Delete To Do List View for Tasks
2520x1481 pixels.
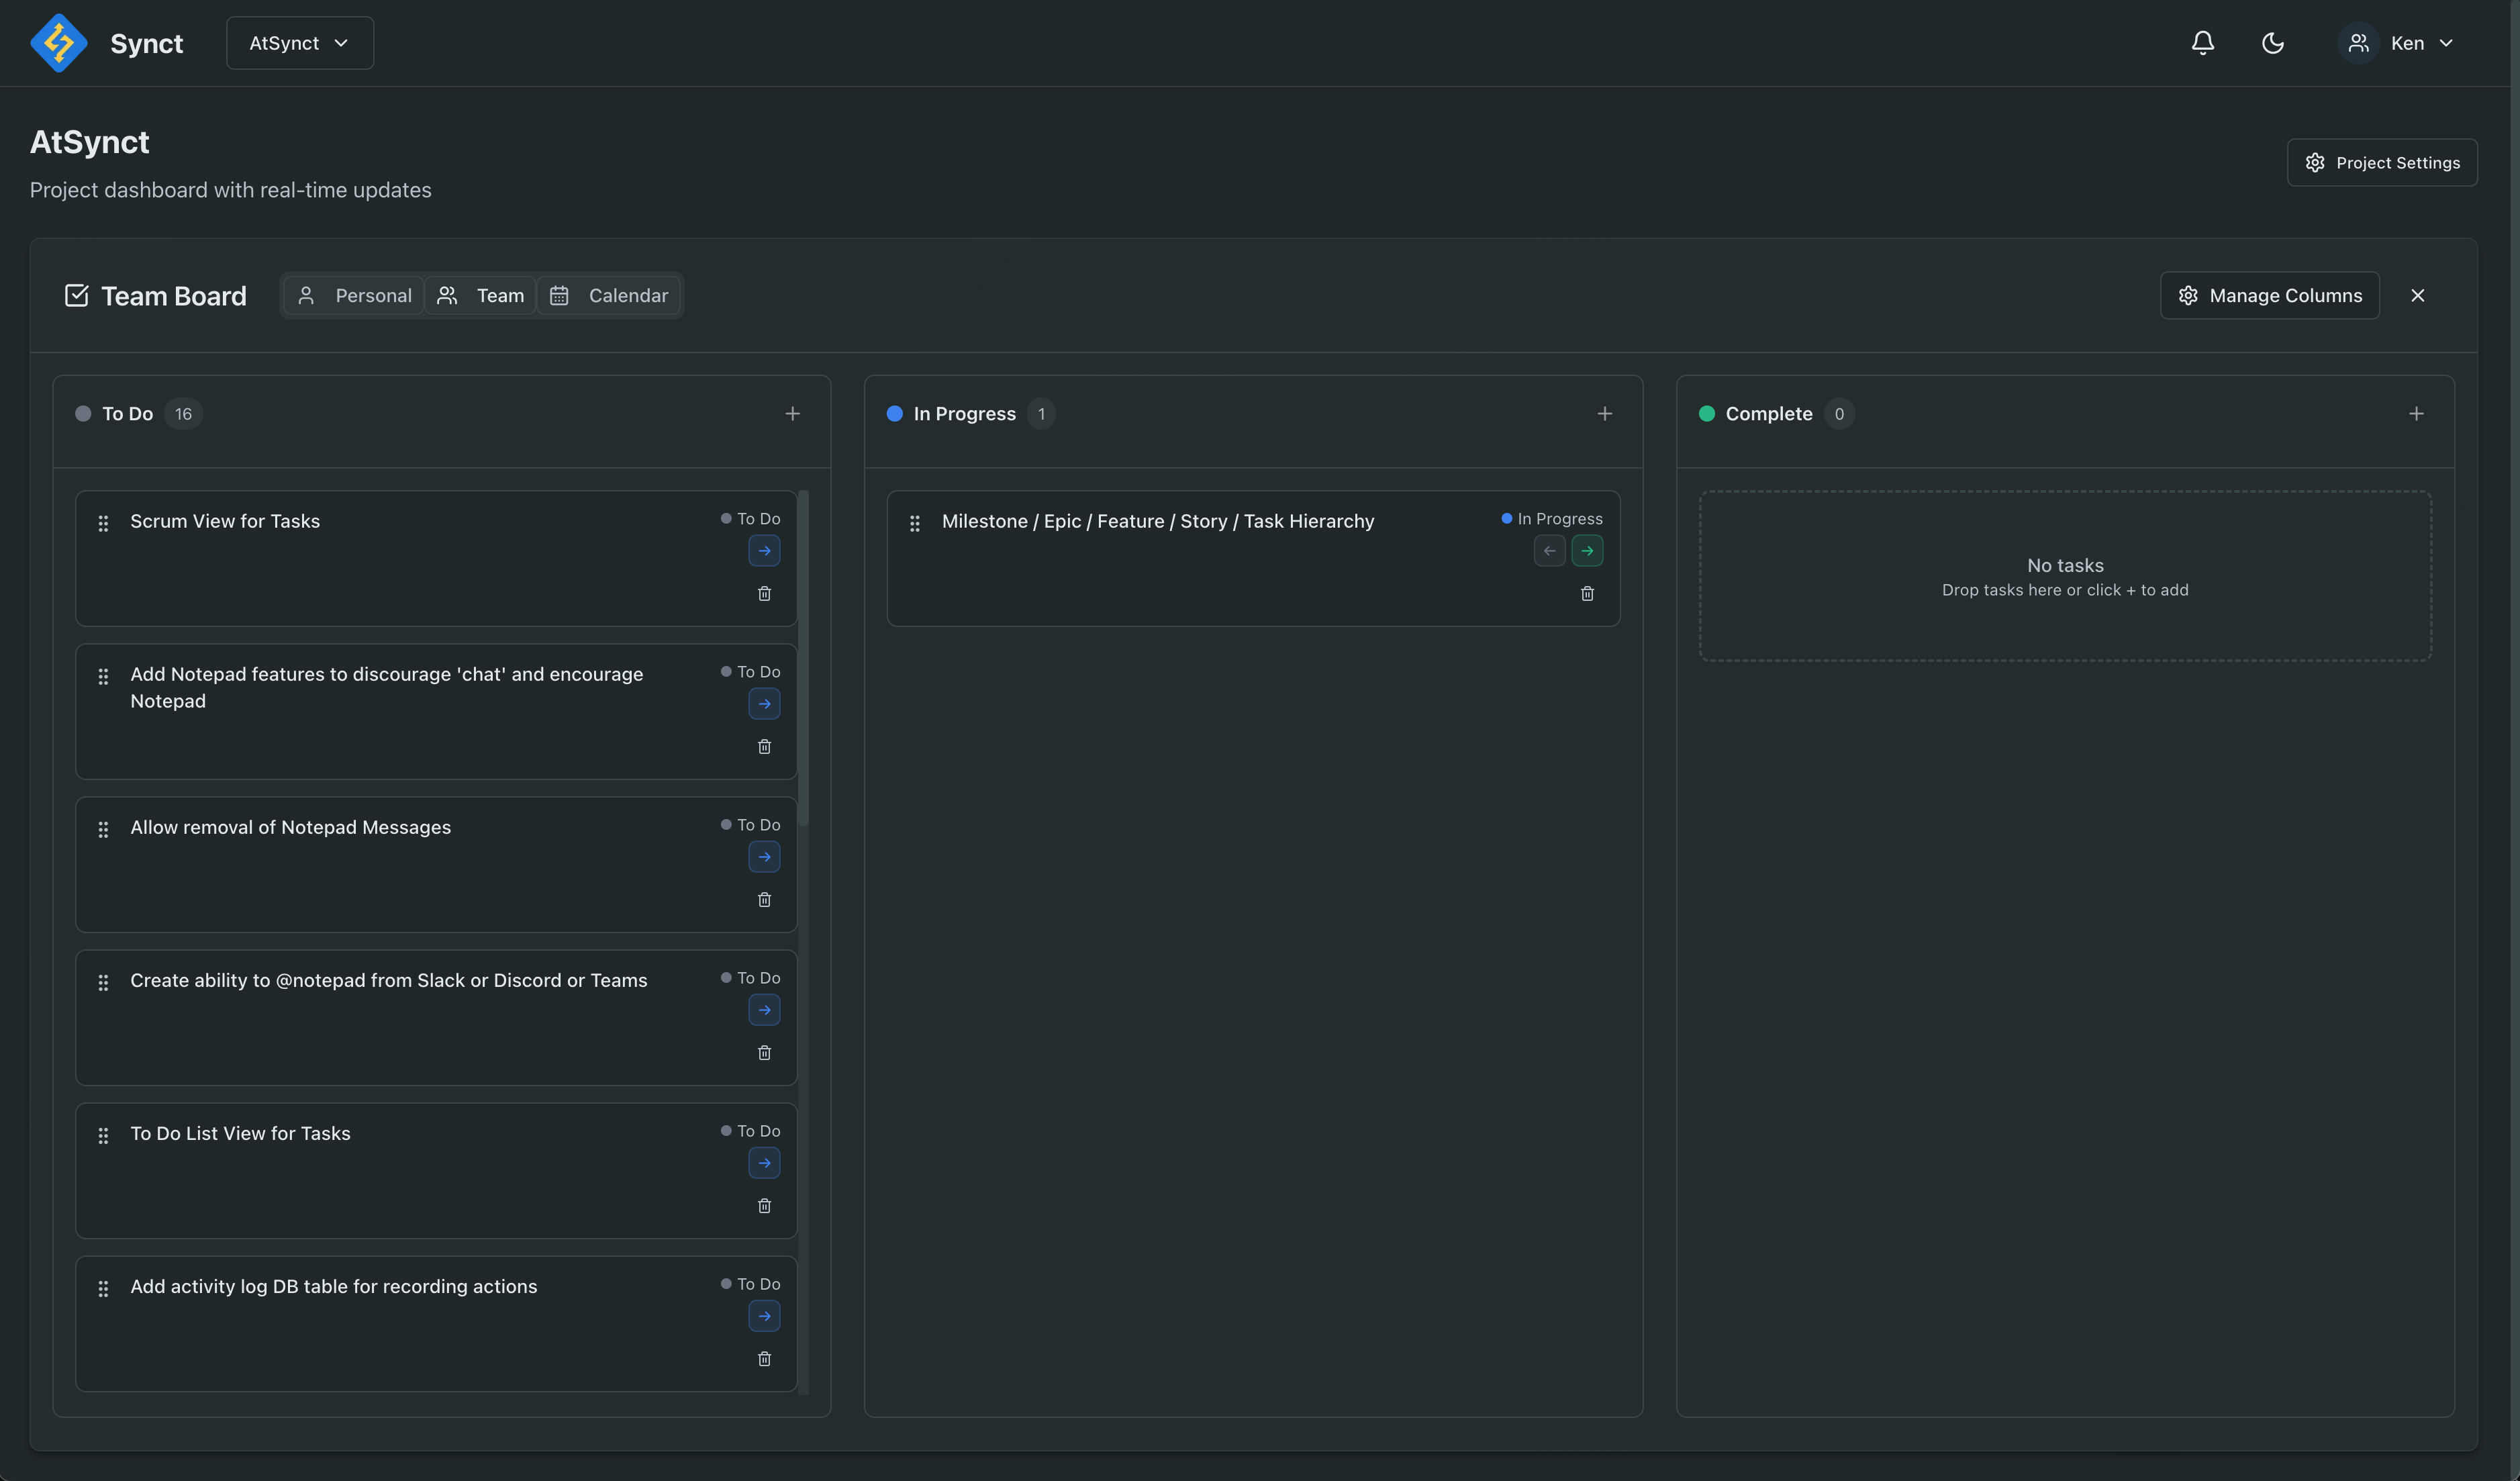click(764, 1205)
